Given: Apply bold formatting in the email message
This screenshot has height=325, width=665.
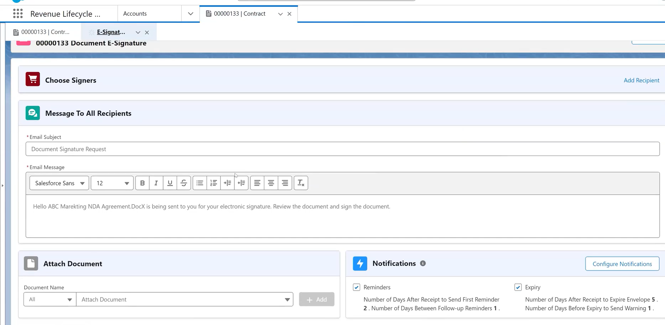Looking at the screenshot, I should (x=142, y=183).
